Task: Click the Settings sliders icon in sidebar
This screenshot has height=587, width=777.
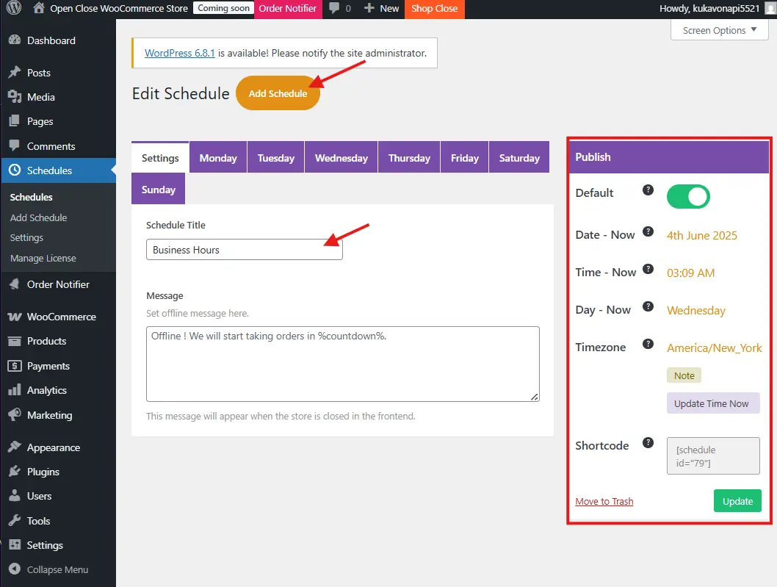Action: pyautogui.click(x=15, y=545)
